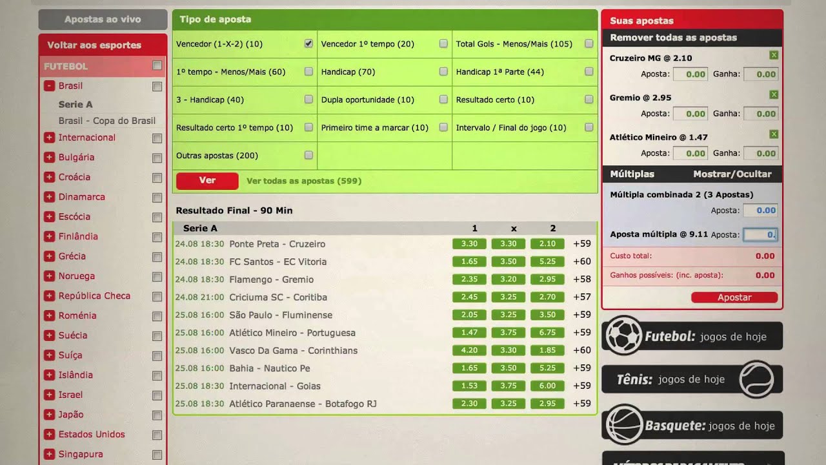
Task: Expand Bulgária with the plus icon
Action: [49, 157]
